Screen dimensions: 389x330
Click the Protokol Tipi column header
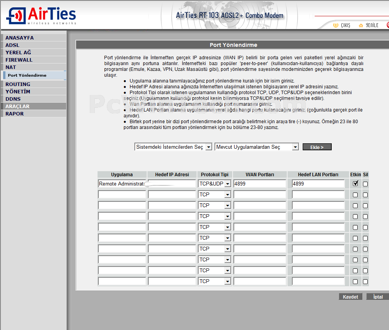[214, 175]
